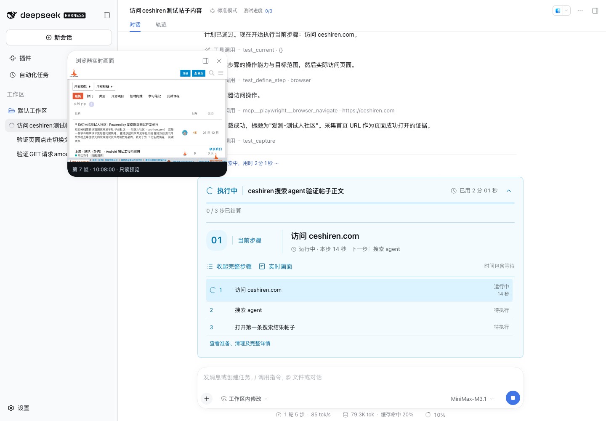Select step 3 打开第一条搜索结果帖子 row
The height and width of the screenshot is (421, 606).
point(359,327)
